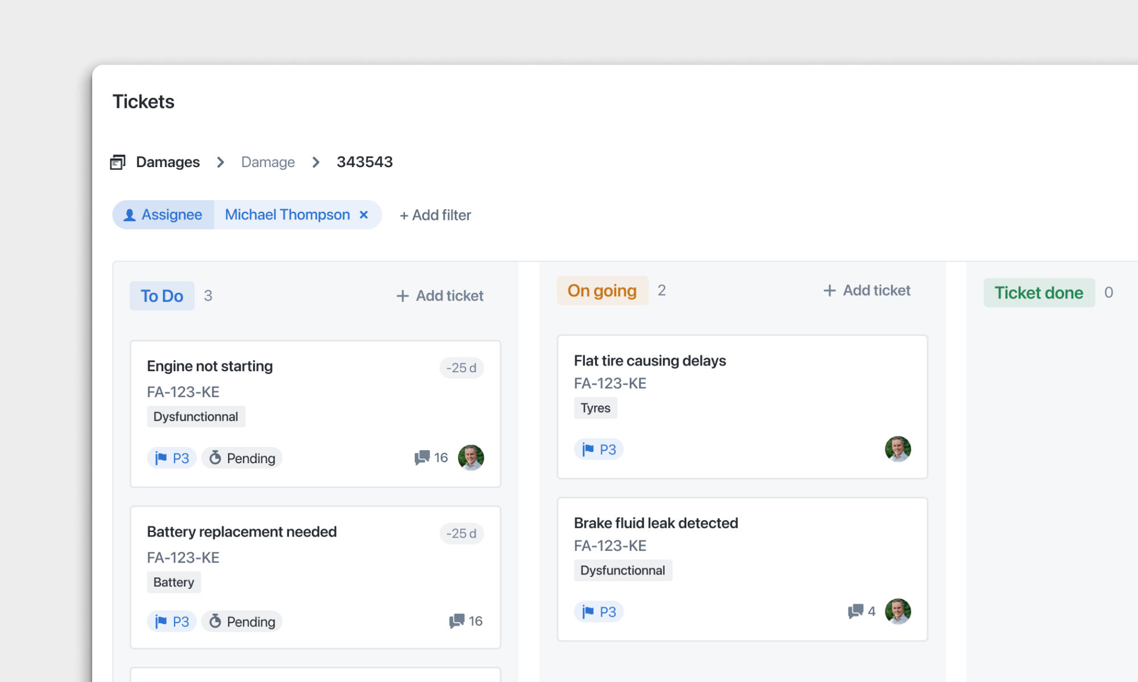
Task: Click the To Do count 3
Action: [x=208, y=296]
